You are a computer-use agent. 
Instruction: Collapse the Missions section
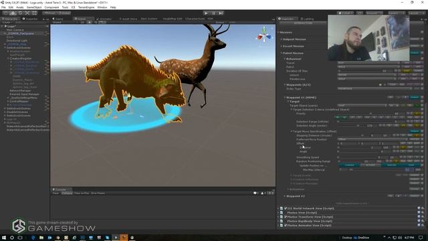pyautogui.click(x=278, y=32)
